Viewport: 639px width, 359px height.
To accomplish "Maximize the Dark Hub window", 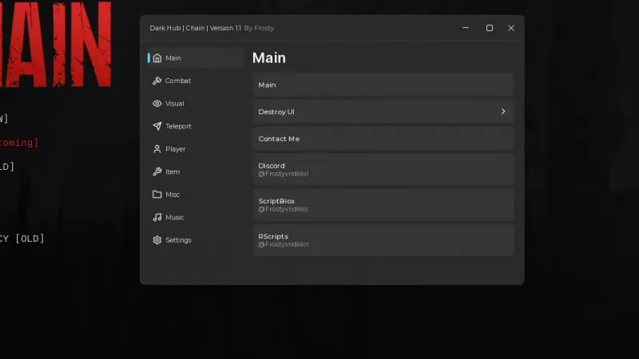I will pos(490,28).
